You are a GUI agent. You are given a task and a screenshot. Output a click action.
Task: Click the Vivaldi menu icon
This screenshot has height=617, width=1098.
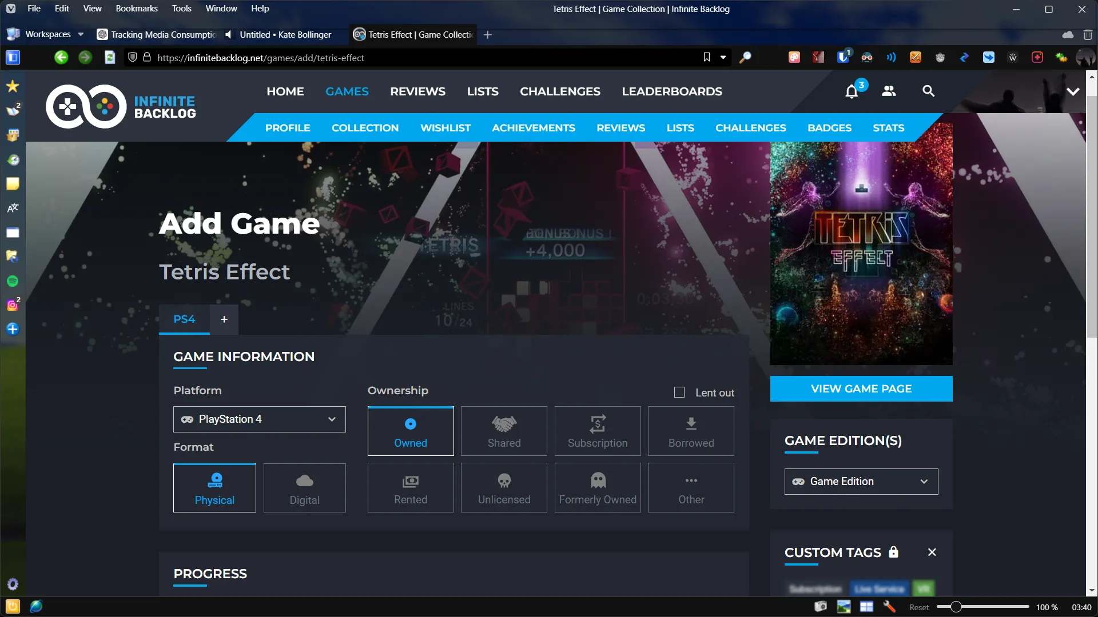[11, 9]
